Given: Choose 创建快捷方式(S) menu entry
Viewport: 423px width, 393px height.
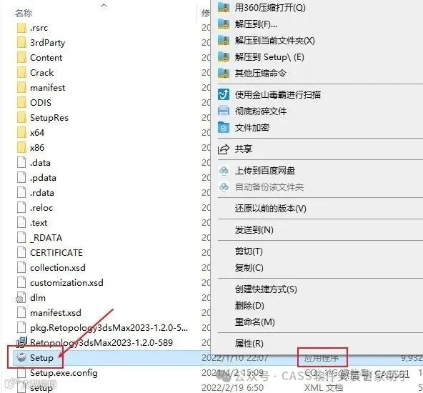Looking at the screenshot, I should pyautogui.click(x=266, y=289).
